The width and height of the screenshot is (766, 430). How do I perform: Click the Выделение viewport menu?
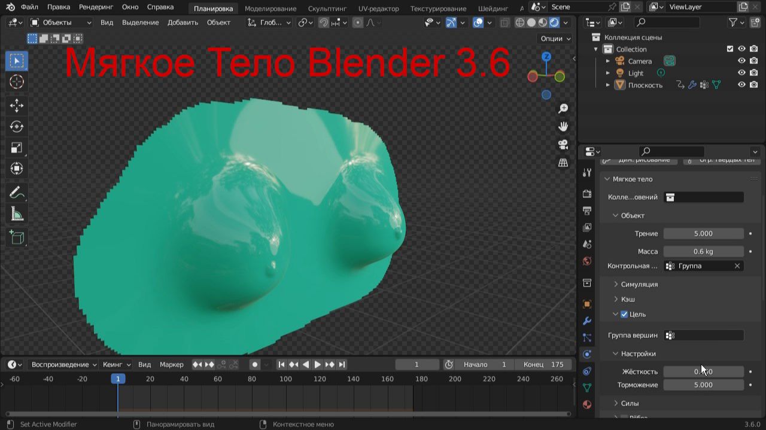click(141, 23)
